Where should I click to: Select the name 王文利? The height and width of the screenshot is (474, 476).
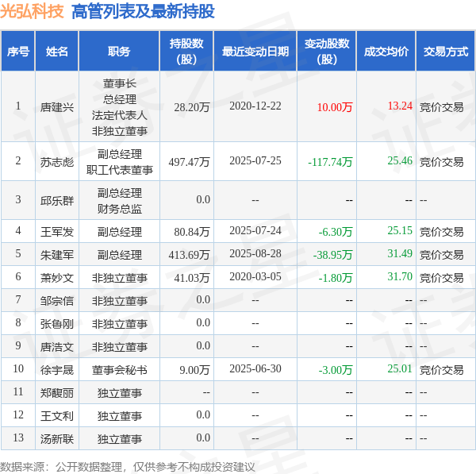tap(57, 416)
